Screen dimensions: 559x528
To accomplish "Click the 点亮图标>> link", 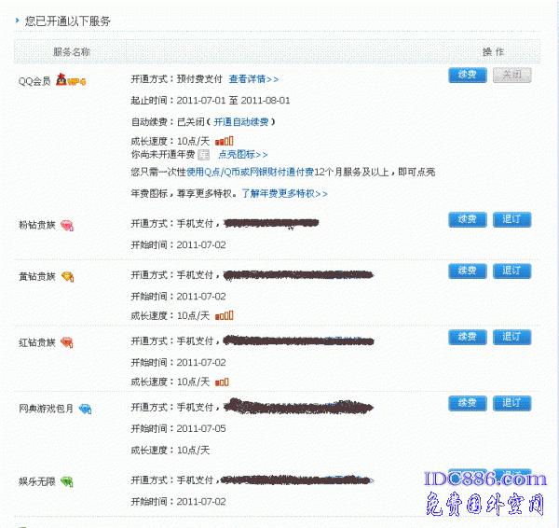I will pos(242,154).
